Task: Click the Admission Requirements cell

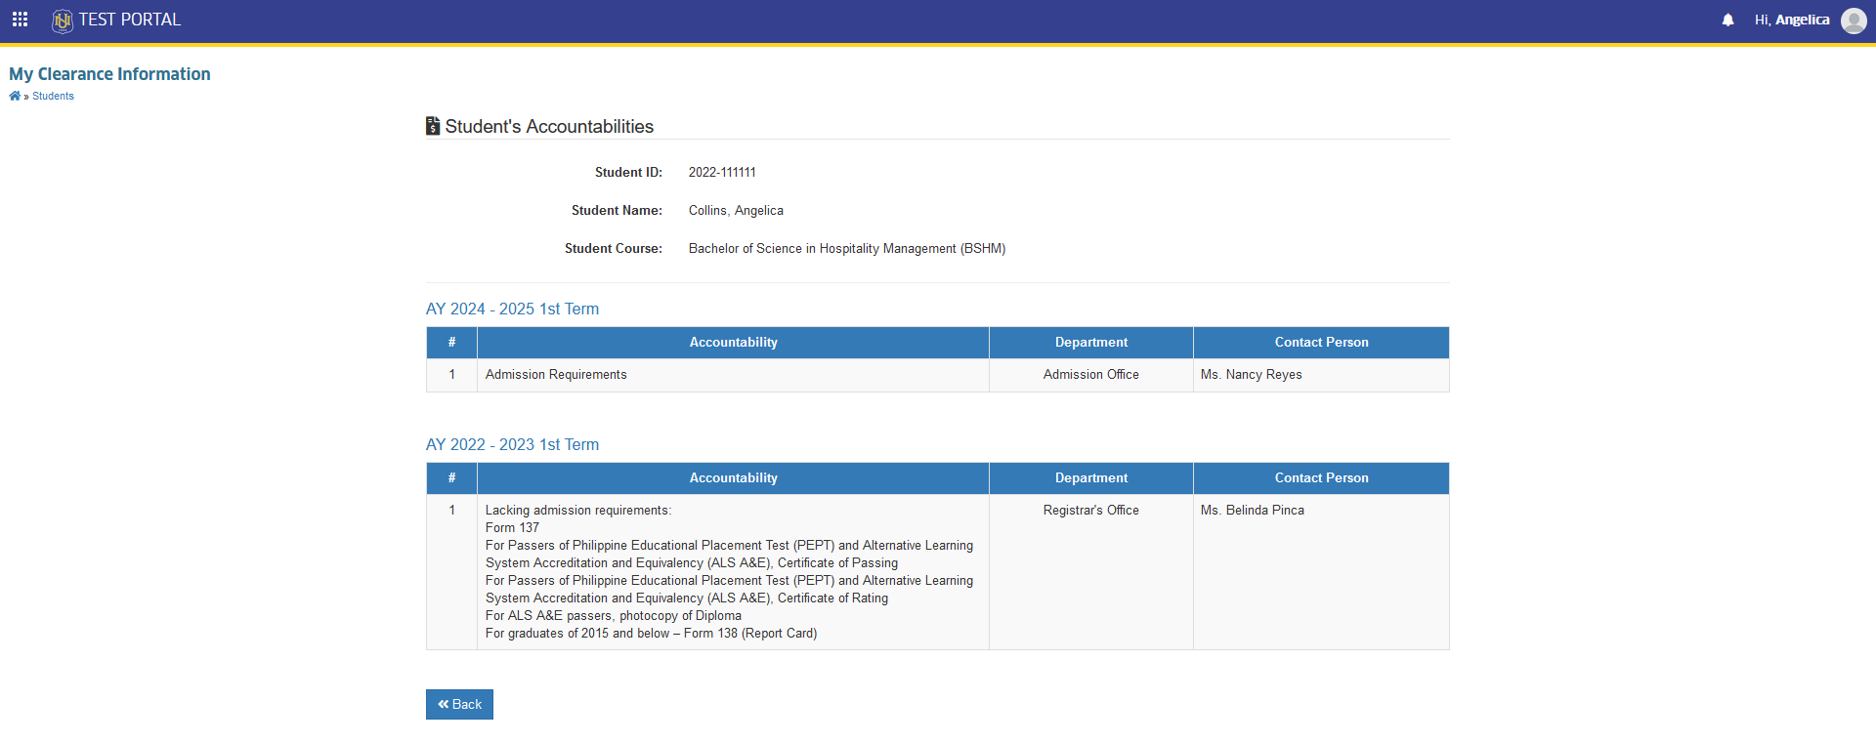Action: tap(733, 375)
